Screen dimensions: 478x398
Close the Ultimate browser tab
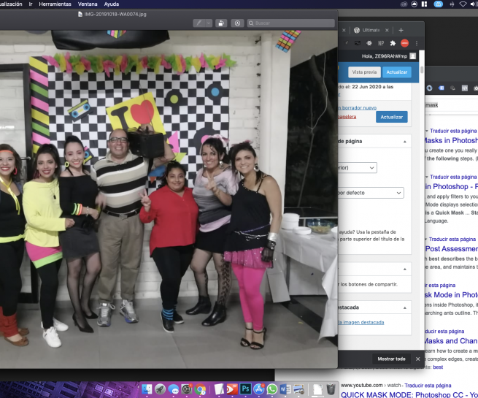coord(387,30)
